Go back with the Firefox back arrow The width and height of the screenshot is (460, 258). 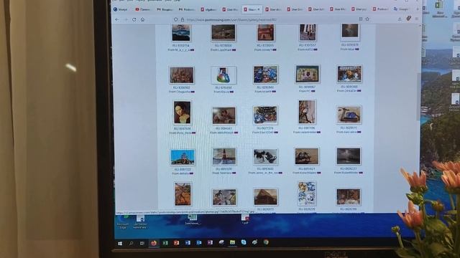[x=117, y=19]
